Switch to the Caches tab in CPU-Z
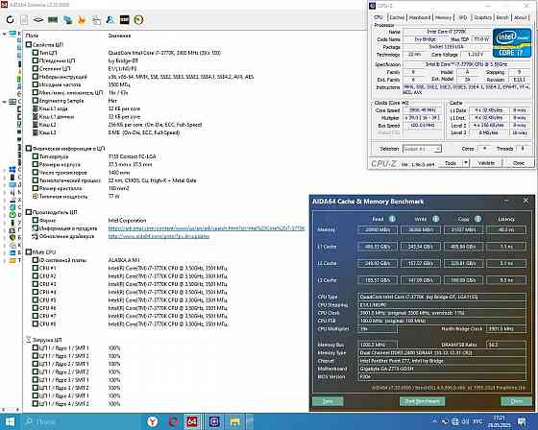 coord(397,17)
